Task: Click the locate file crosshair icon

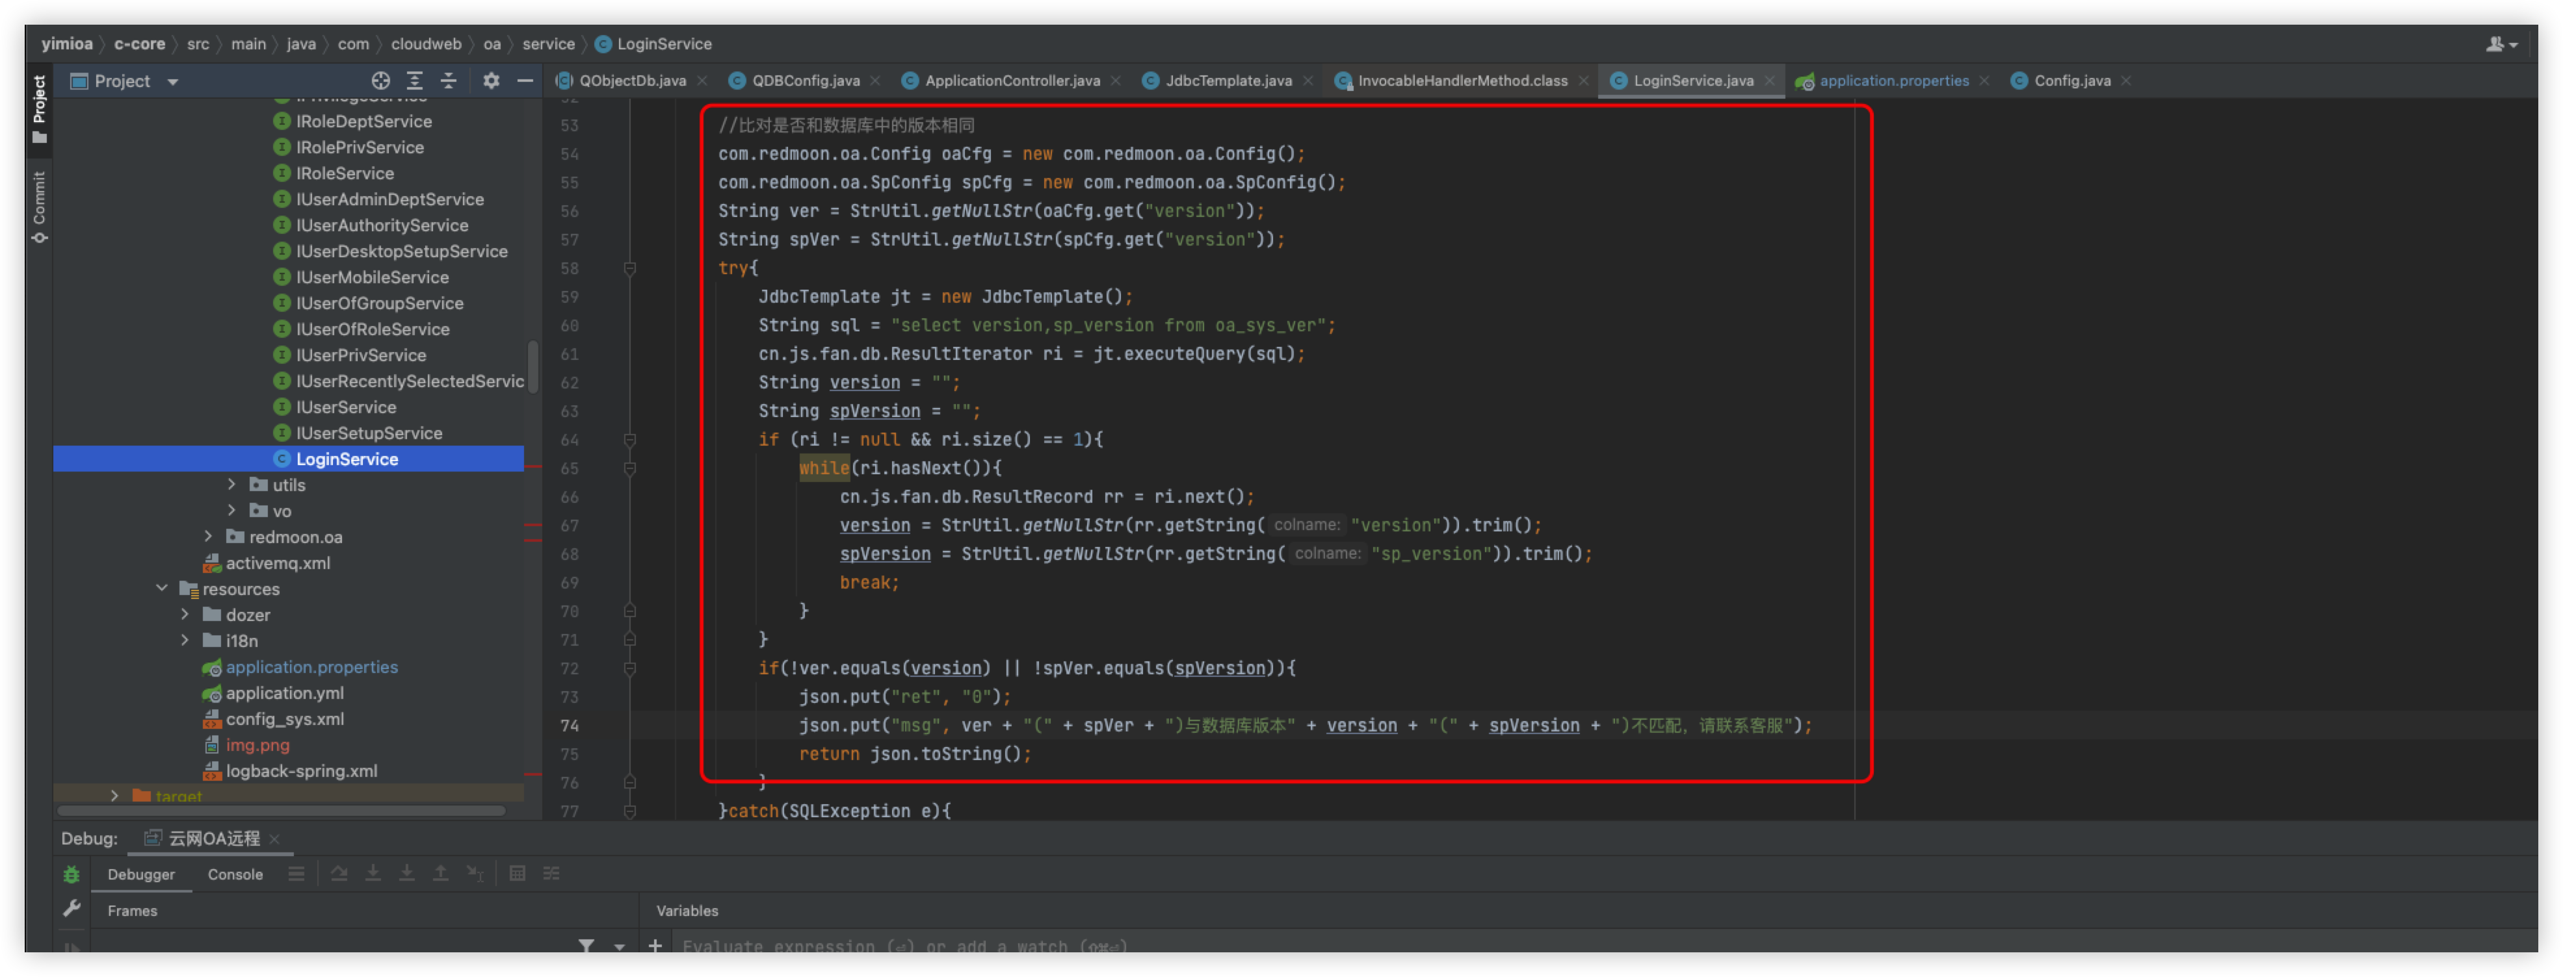Action: pos(380,81)
